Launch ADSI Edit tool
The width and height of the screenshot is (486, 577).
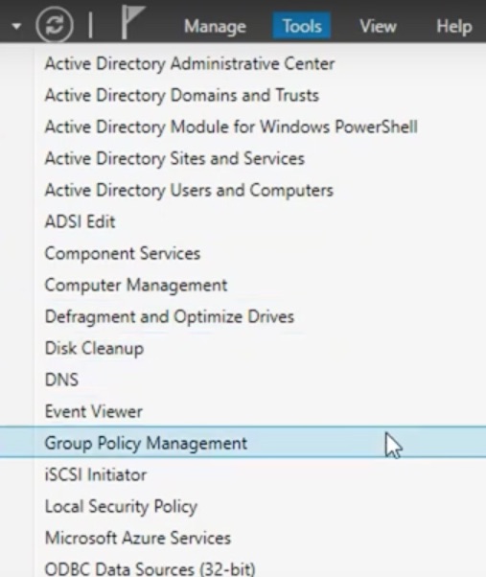tap(80, 222)
